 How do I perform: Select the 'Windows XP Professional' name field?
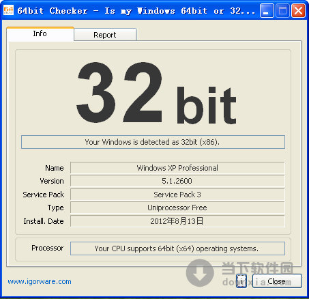point(177,168)
